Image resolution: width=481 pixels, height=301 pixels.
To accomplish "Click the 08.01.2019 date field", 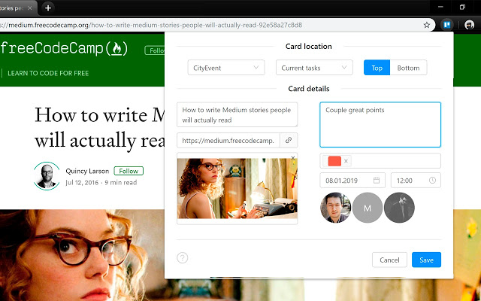I will [352, 181].
